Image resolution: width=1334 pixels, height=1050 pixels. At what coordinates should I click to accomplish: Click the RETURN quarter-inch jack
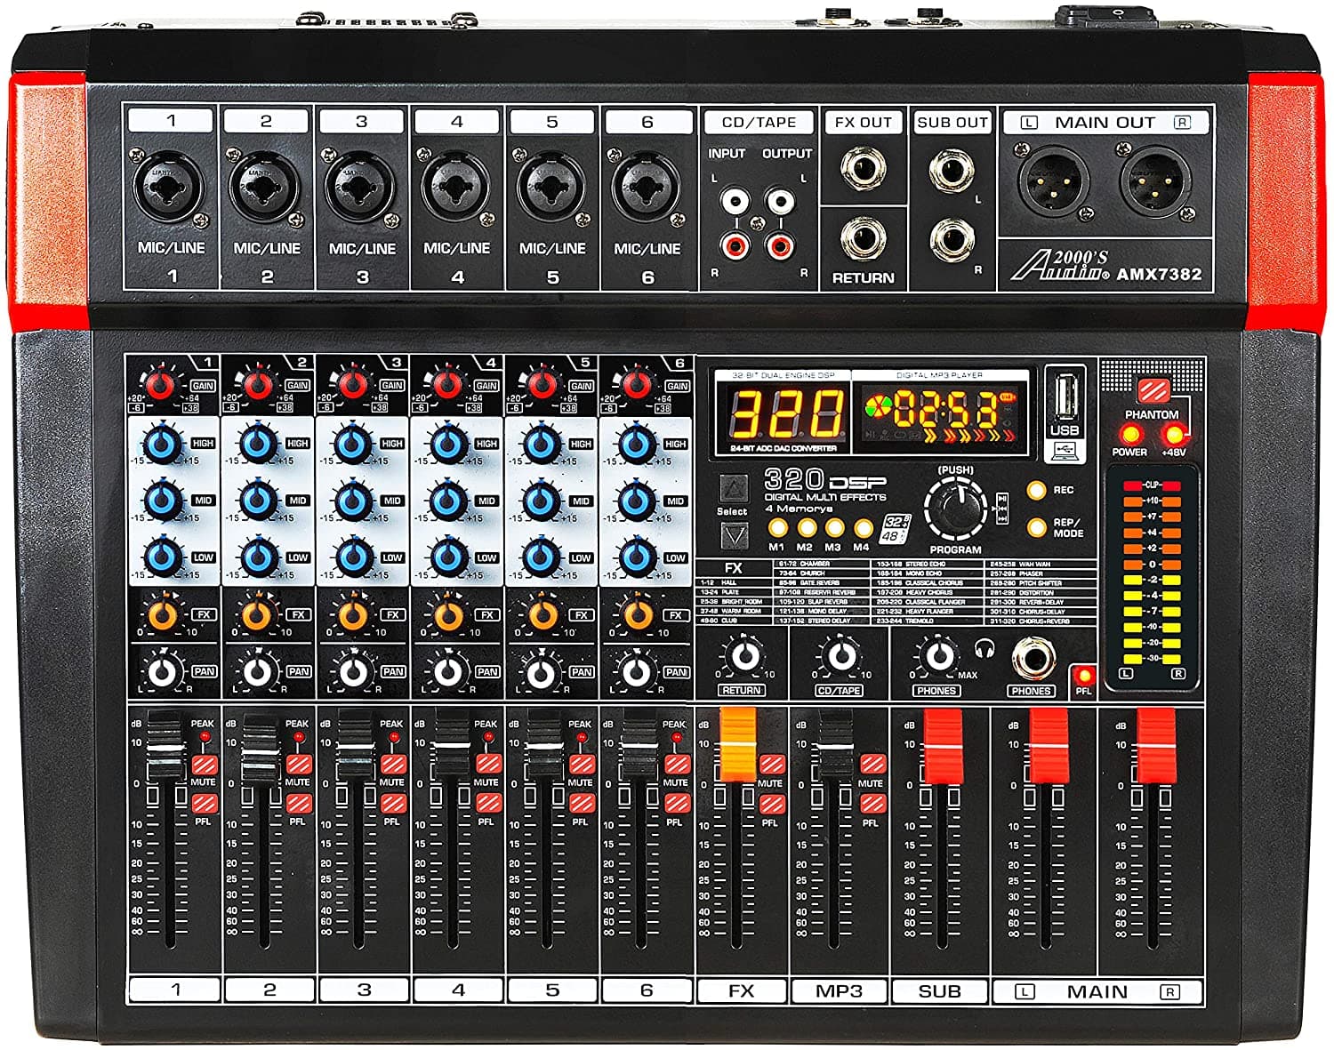pos(864,239)
